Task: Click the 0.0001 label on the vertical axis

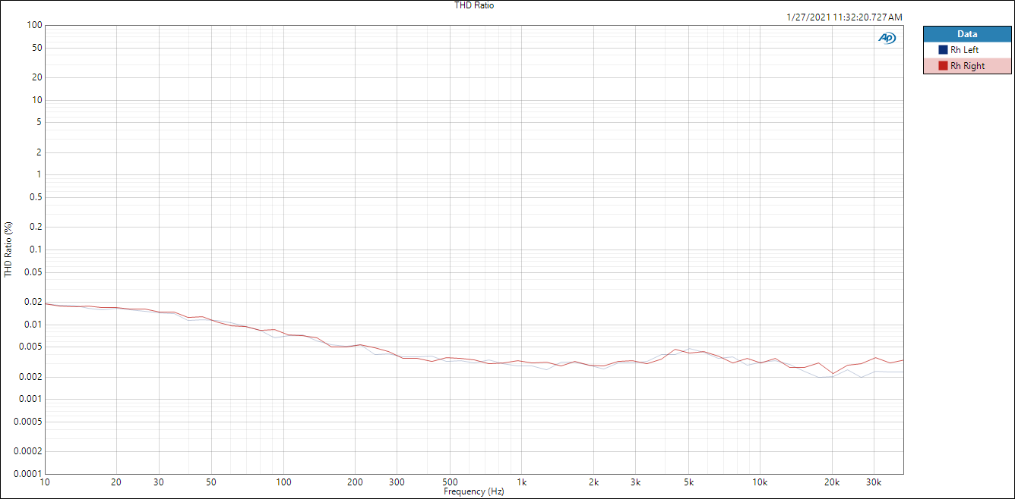Action: tap(28, 474)
